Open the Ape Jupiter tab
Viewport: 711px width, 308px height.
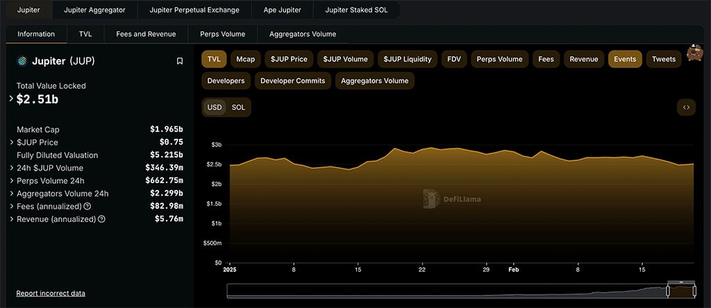click(x=282, y=10)
